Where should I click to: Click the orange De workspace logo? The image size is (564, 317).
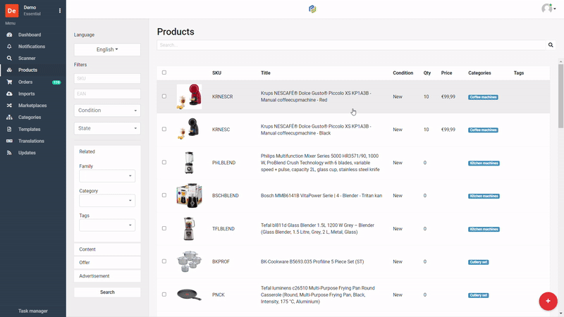pos(12,11)
